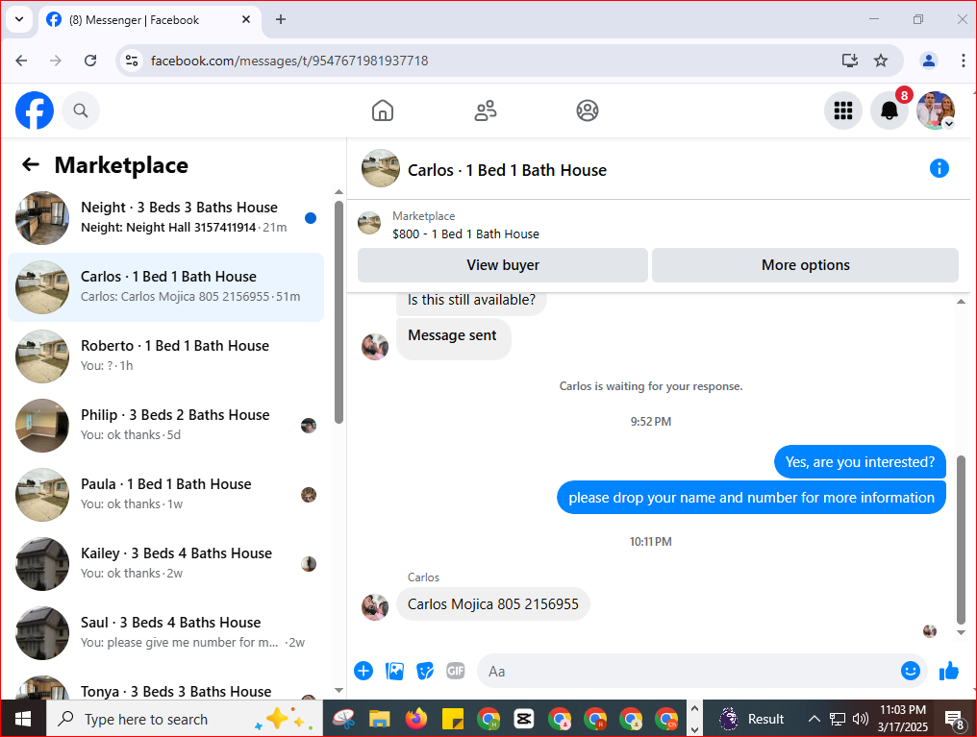The image size is (977, 737).
Task: Click the message input field
Action: (x=686, y=671)
